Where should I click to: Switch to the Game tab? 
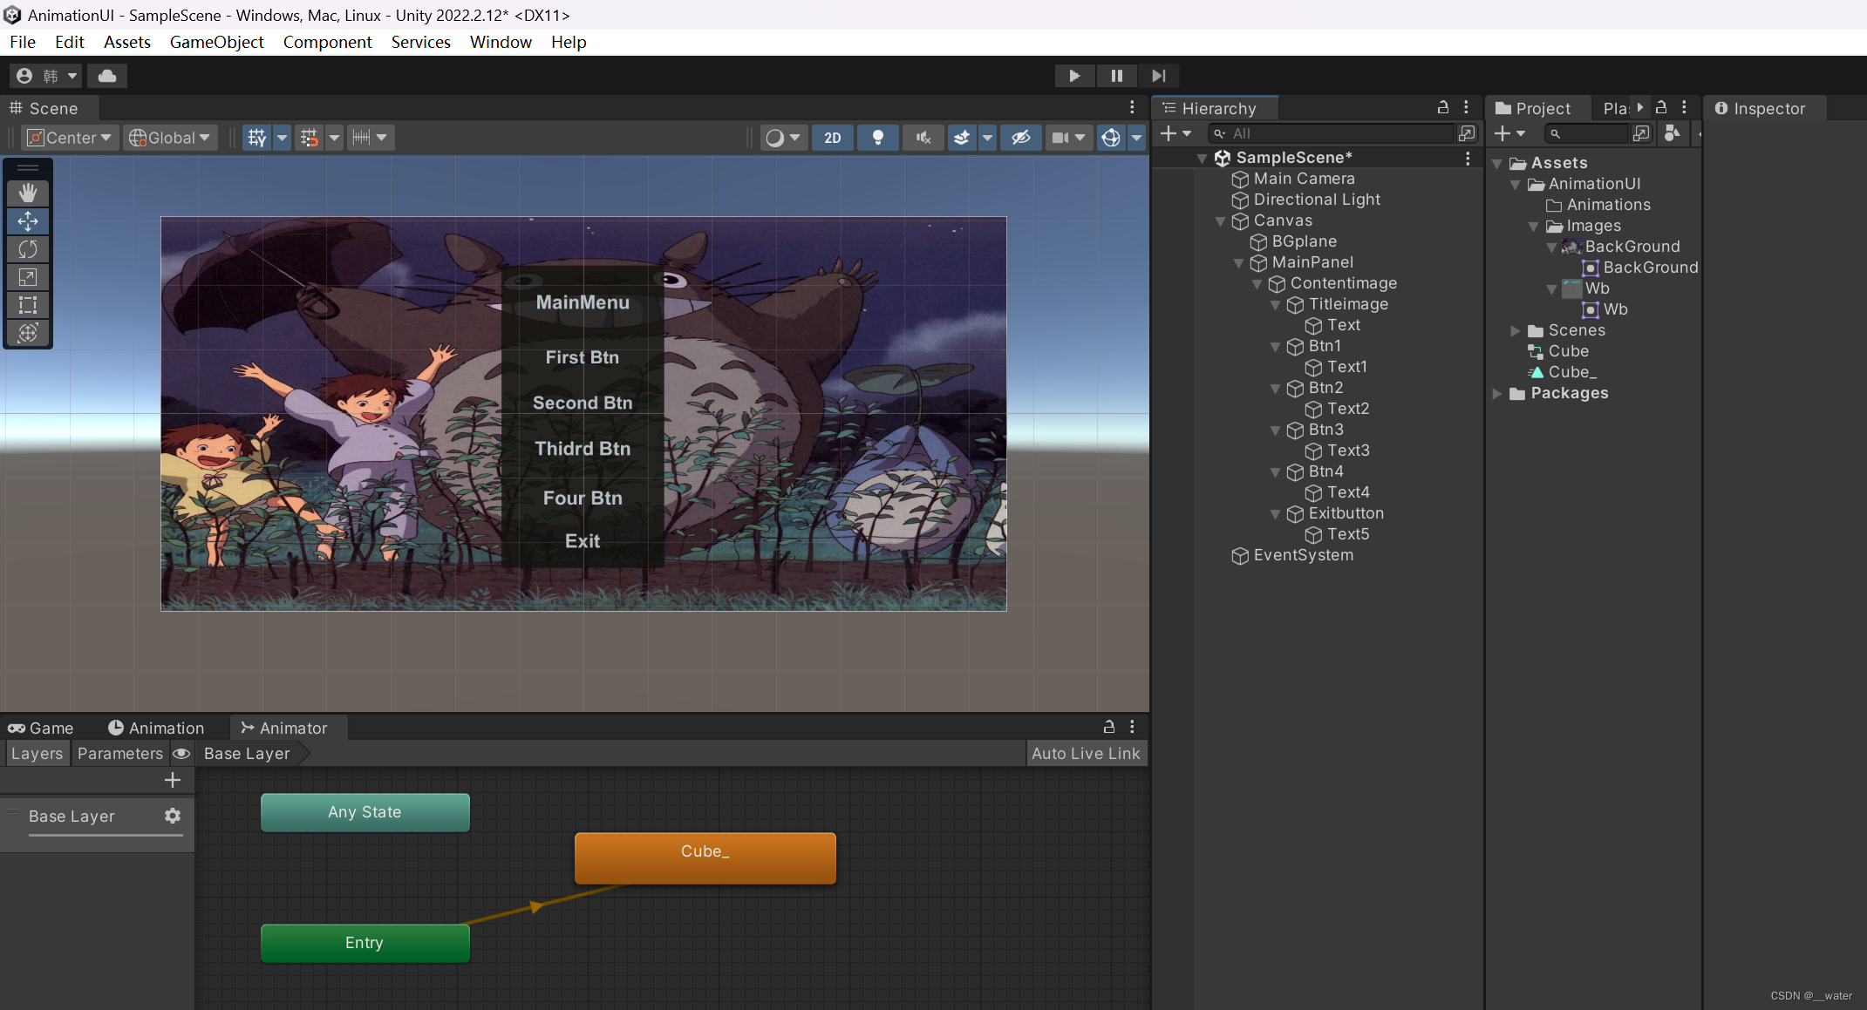41,728
